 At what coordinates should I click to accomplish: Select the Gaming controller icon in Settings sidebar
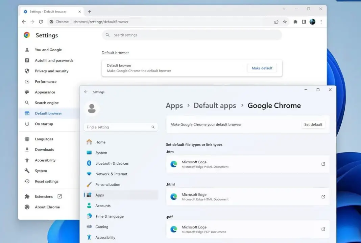click(x=89, y=227)
